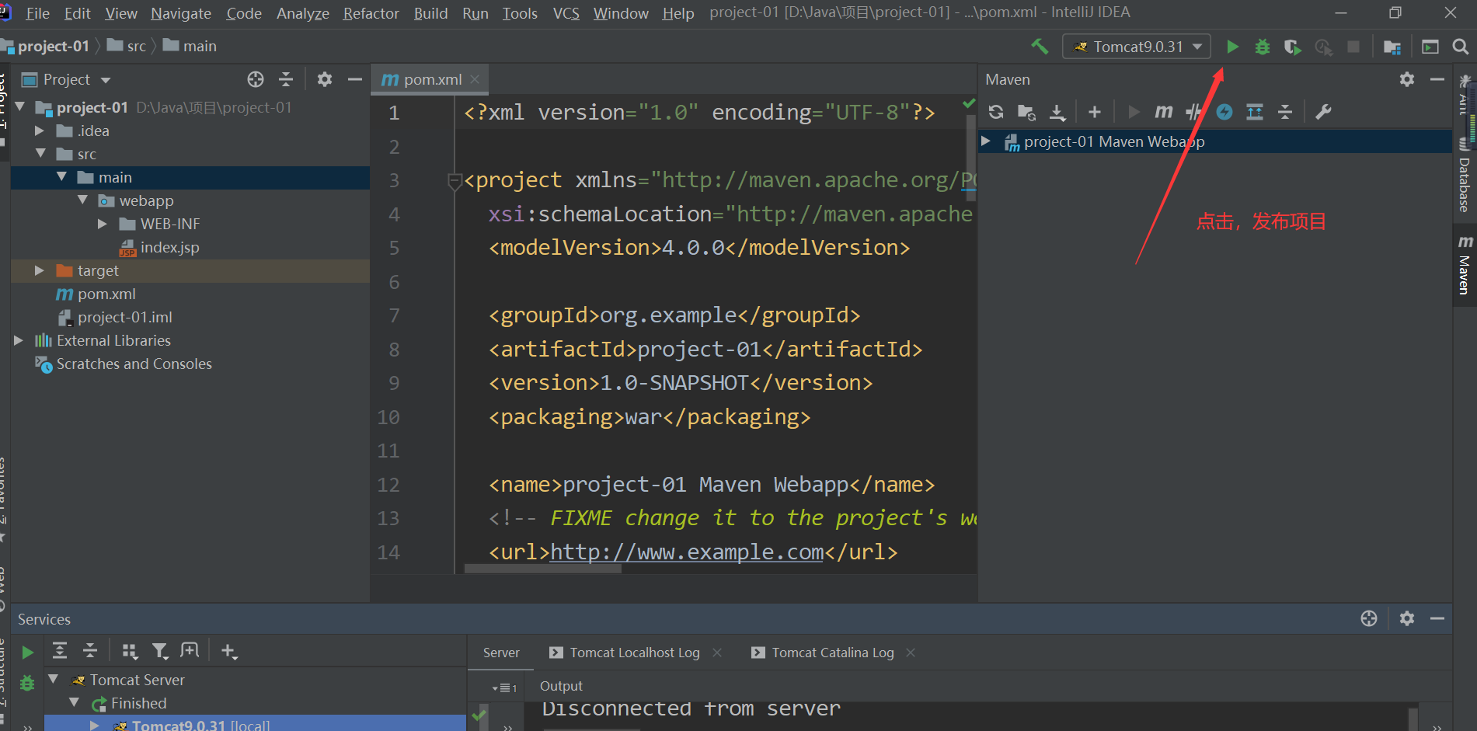Hide the Project tool window
Viewport: 1477px width, 731px height.
tap(355, 79)
